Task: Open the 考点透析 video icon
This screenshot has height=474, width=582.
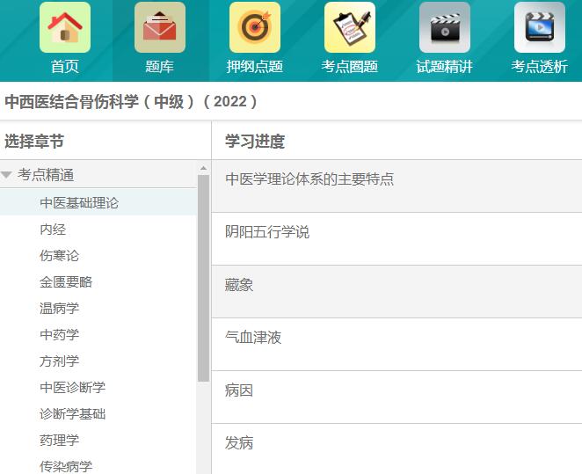Action: click(x=540, y=27)
